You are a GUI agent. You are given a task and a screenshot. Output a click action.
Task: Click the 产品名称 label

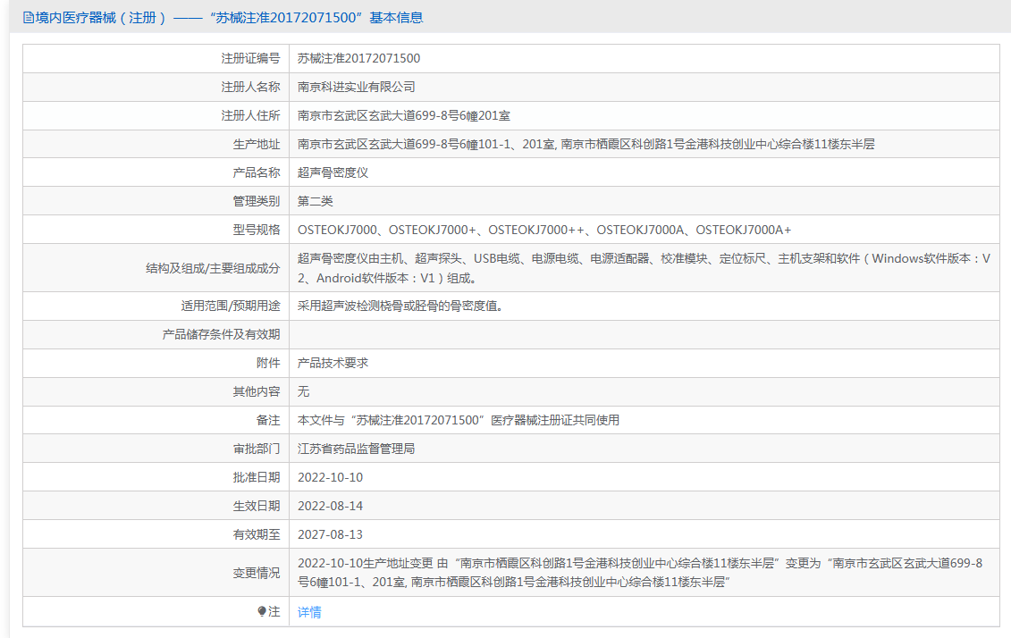[x=257, y=172]
